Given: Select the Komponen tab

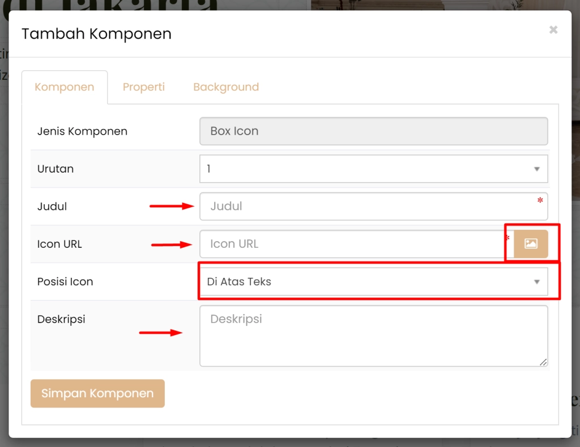Looking at the screenshot, I should tap(65, 87).
